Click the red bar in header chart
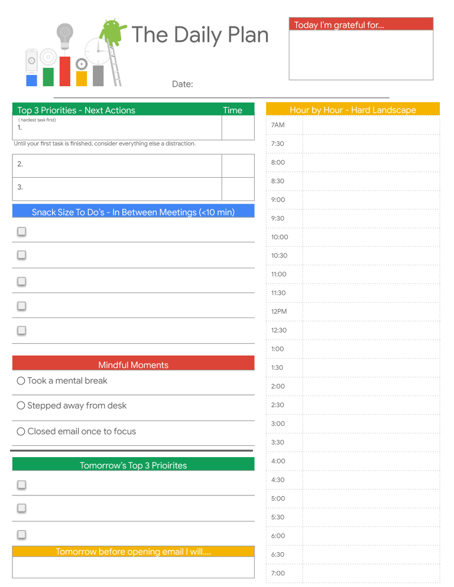The height and width of the screenshot is (587, 454). (x=65, y=71)
